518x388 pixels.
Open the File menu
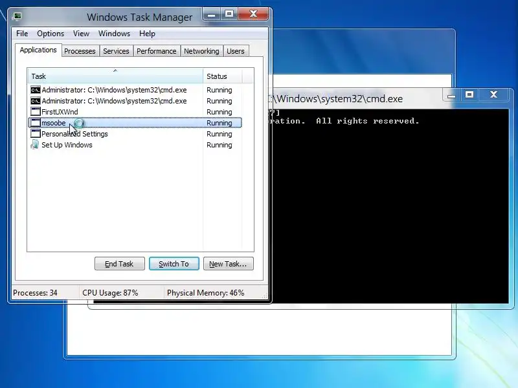tap(22, 34)
